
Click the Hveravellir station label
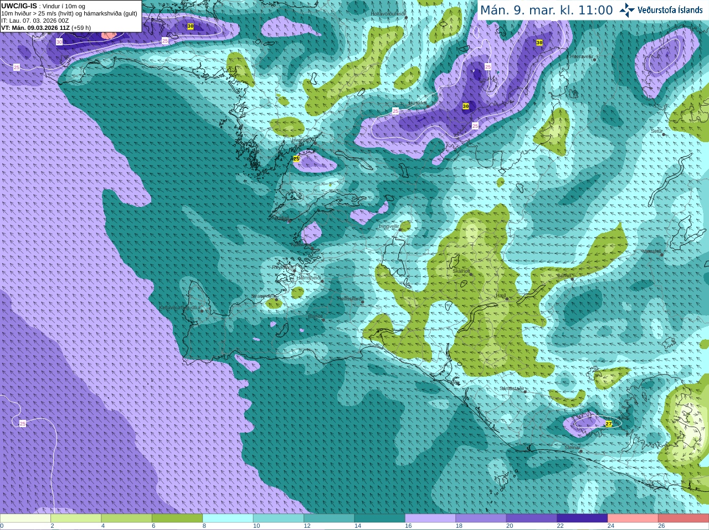582,56
